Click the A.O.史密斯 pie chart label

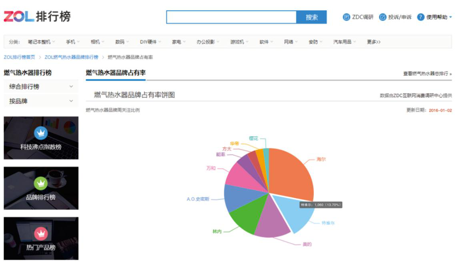[x=198, y=199]
